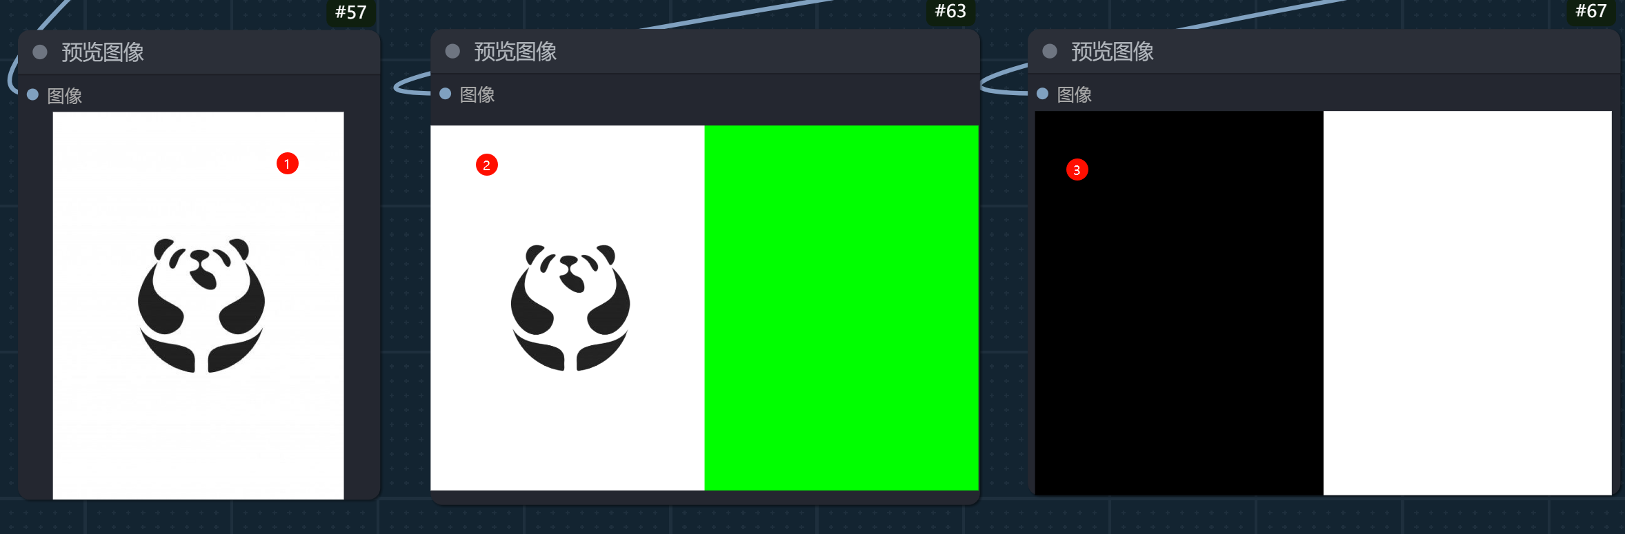Select the 预览图像 title of node #67
1625x534 pixels.
pyautogui.click(x=1113, y=52)
